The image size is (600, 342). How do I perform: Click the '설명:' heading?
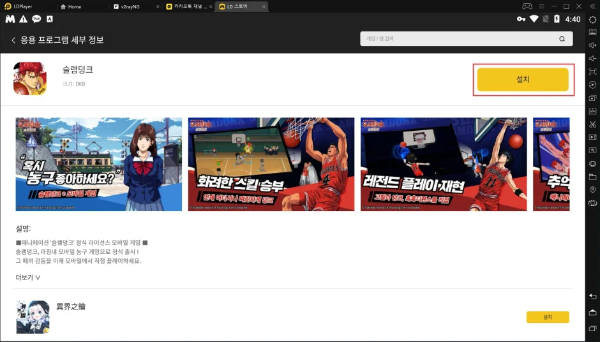click(23, 229)
